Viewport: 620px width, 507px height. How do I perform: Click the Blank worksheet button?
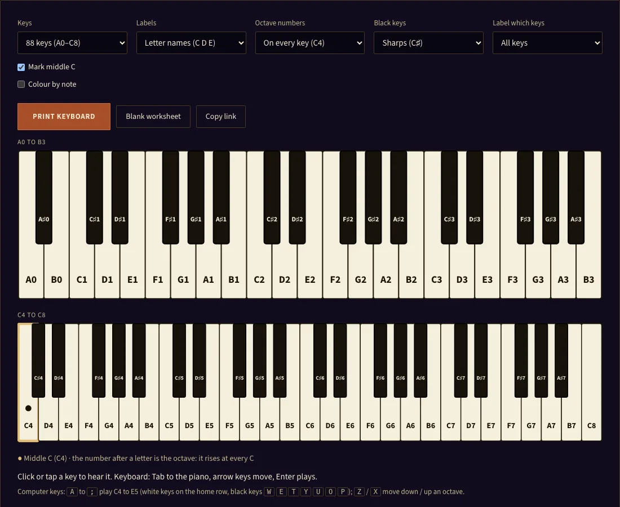pos(153,116)
